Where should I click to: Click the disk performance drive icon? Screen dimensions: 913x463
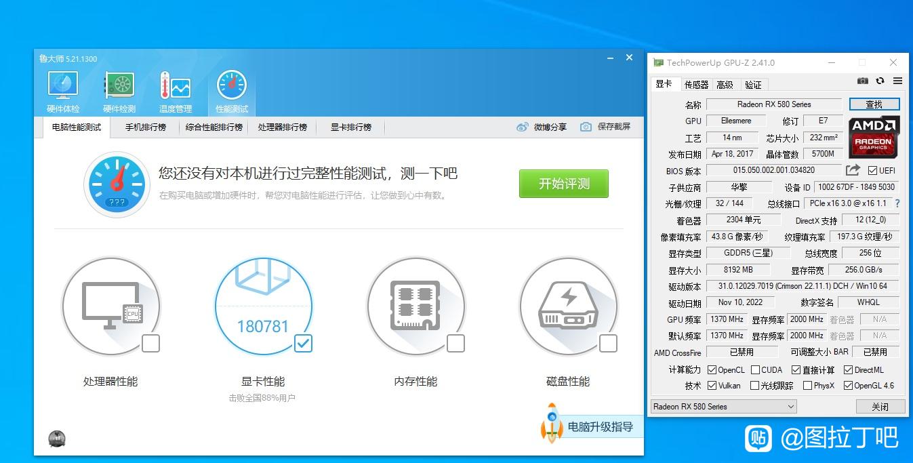(x=569, y=306)
